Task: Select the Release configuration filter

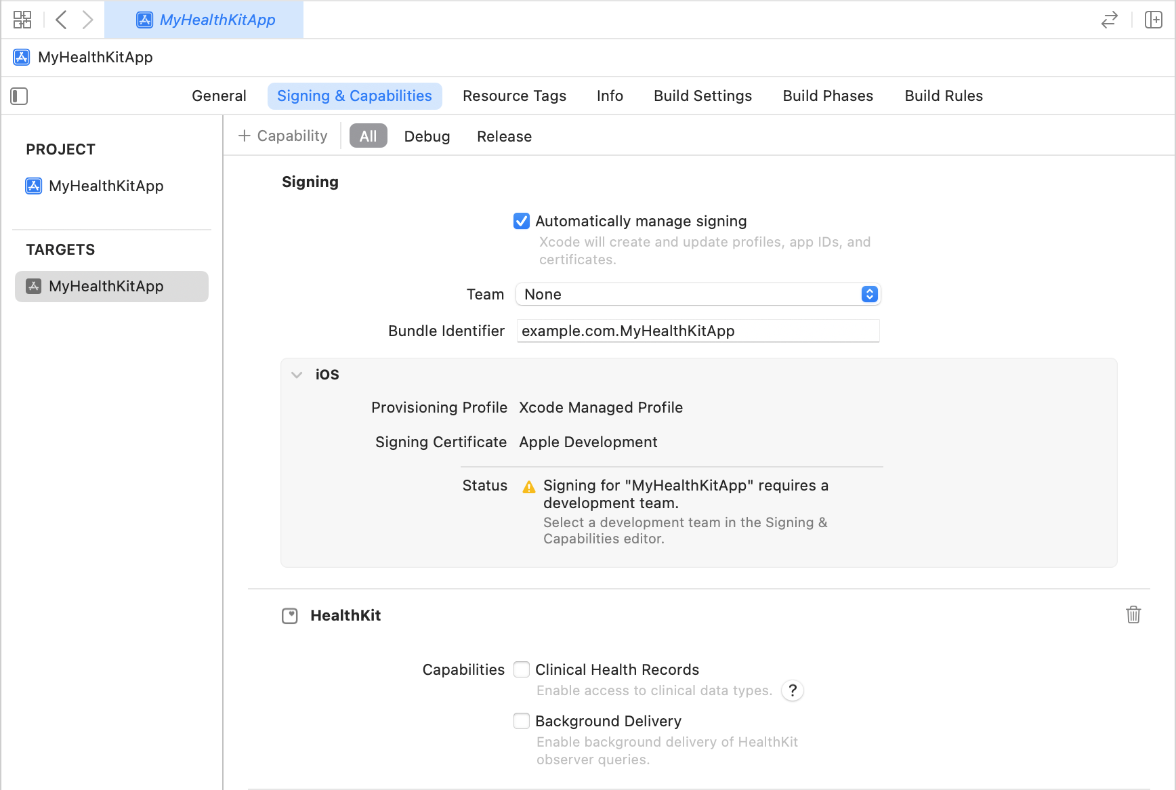Action: point(504,136)
